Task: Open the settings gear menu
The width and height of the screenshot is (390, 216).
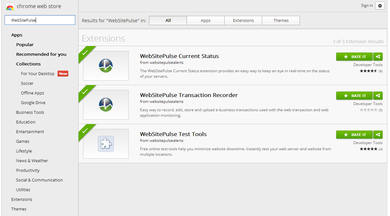Action: point(380,5)
